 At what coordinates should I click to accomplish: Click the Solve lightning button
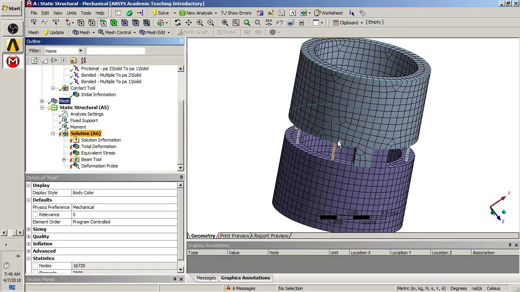click(160, 13)
